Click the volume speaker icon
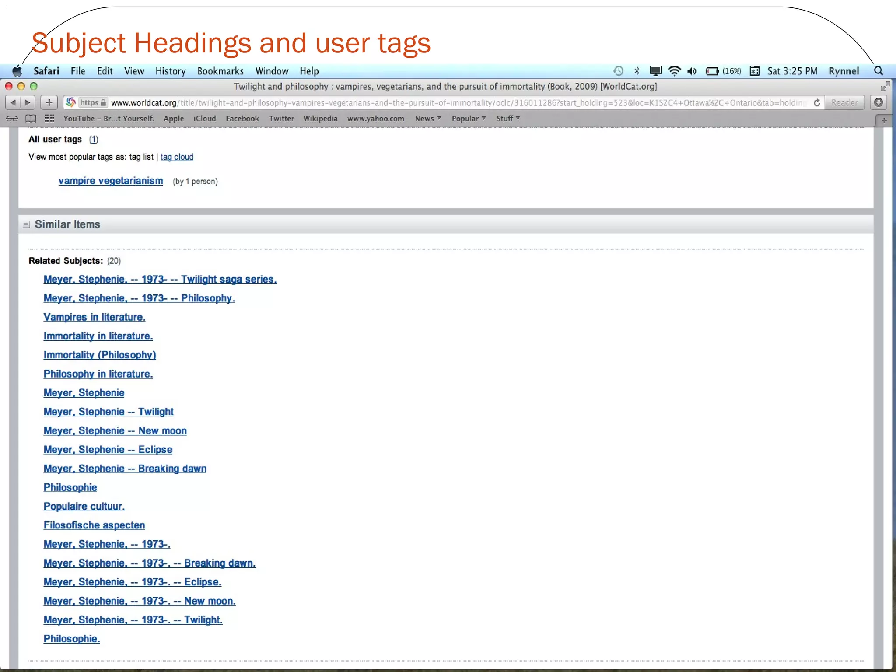The width and height of the screenshot is (896, 672). tap(692, 71)
